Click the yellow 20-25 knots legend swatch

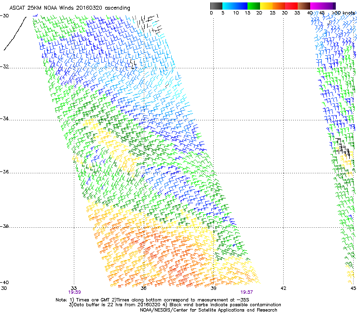[266, 6]
